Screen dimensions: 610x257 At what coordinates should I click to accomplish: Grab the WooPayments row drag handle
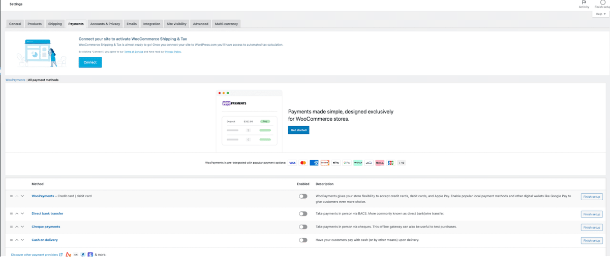coord(11,196)
